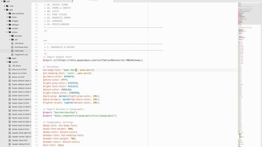Image resolution: width=262 pixels, height=147 pixels.
Task: Click the main.scss file icon
Action: point(12,51)
